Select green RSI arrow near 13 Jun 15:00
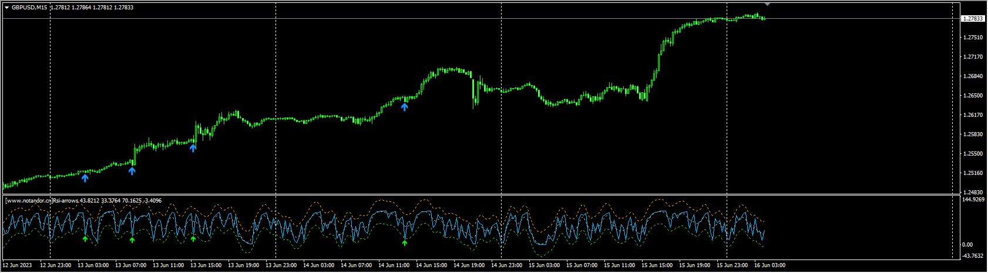Screen dimensions: 988x273 coord(193,238)
